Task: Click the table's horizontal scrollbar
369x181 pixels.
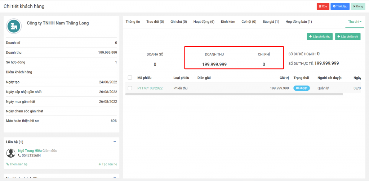Action: (234, 94)
